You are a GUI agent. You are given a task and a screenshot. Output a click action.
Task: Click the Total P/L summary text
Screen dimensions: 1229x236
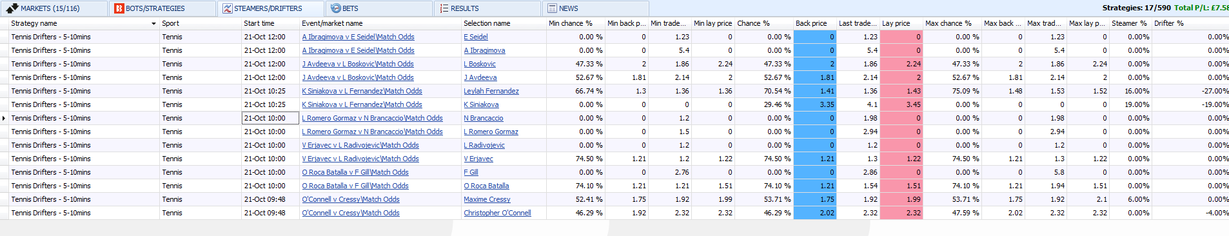tap(1201, 8)
